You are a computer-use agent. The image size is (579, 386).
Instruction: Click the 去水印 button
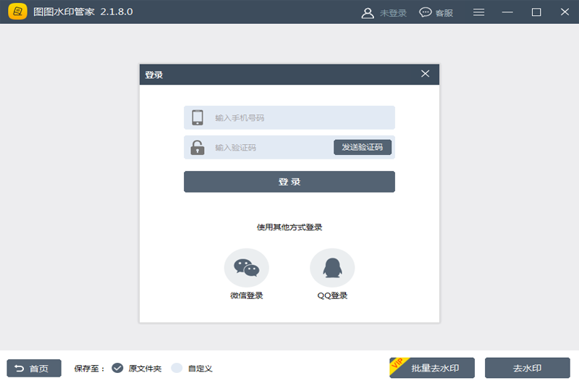(x=527, y=368)
